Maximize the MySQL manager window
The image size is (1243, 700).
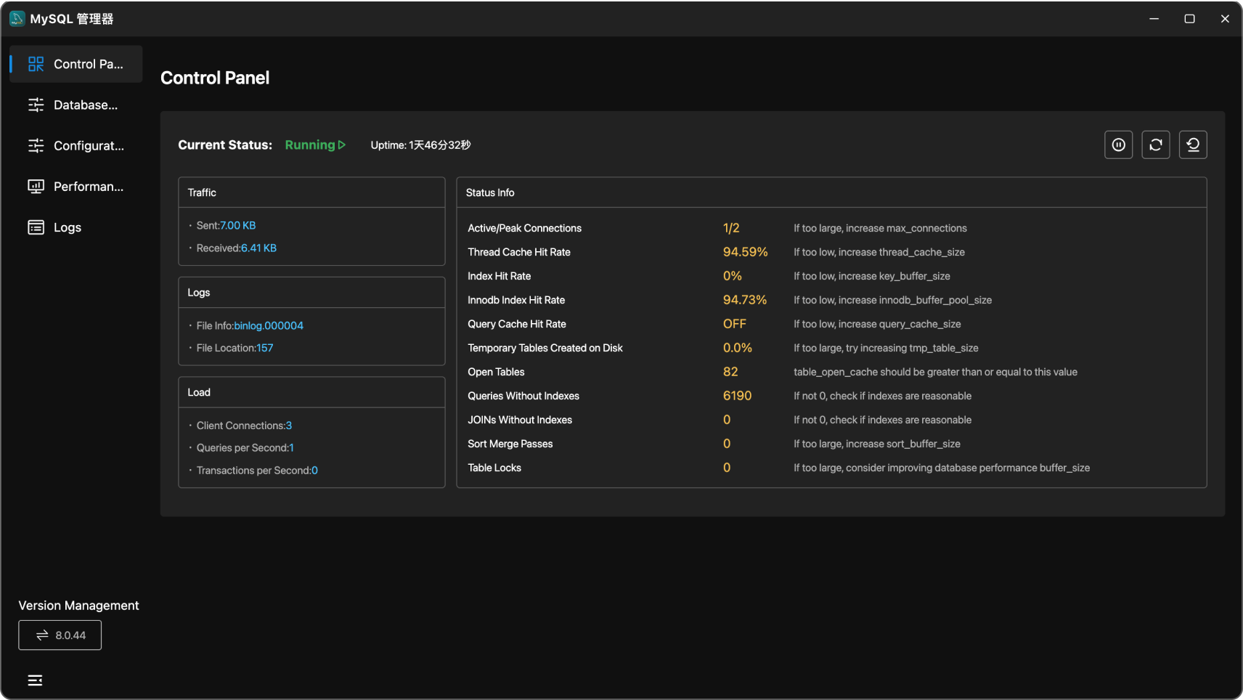(x=1189, y=18)
